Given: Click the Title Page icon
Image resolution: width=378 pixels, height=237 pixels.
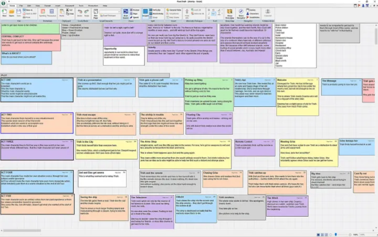Looking at the screenshot, I should click(96, 14).
